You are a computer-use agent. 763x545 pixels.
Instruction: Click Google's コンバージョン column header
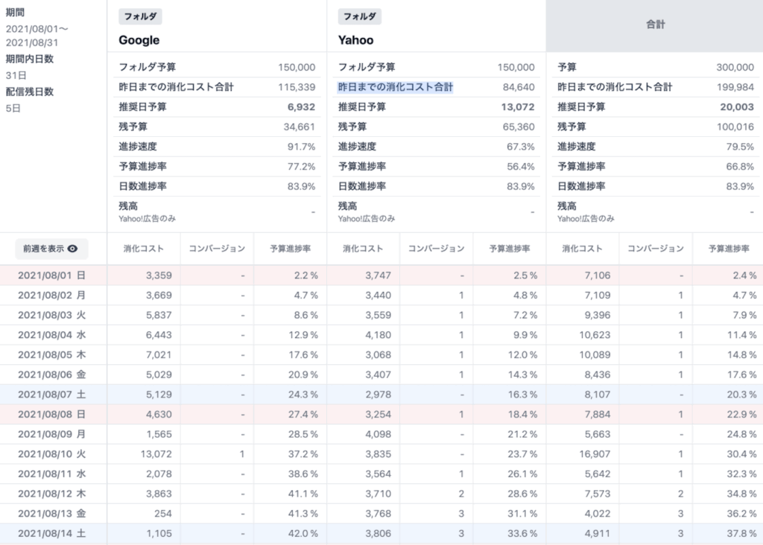click(x=216, y=249)
